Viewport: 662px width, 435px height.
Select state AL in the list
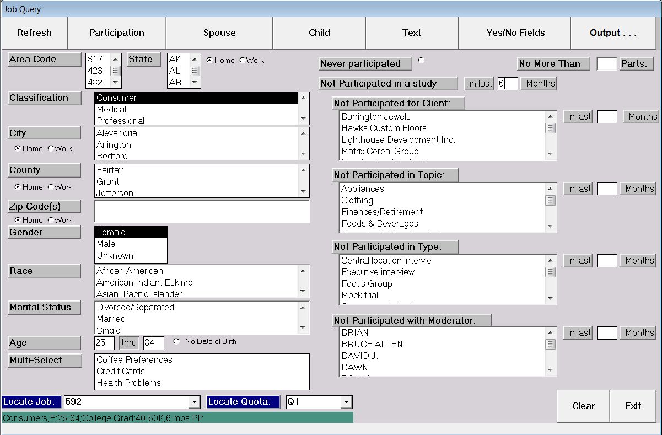tap(179, 71)
